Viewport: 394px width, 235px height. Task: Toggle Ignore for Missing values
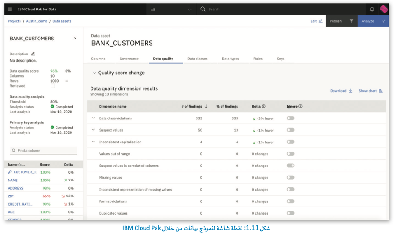[x=290, y=177]
